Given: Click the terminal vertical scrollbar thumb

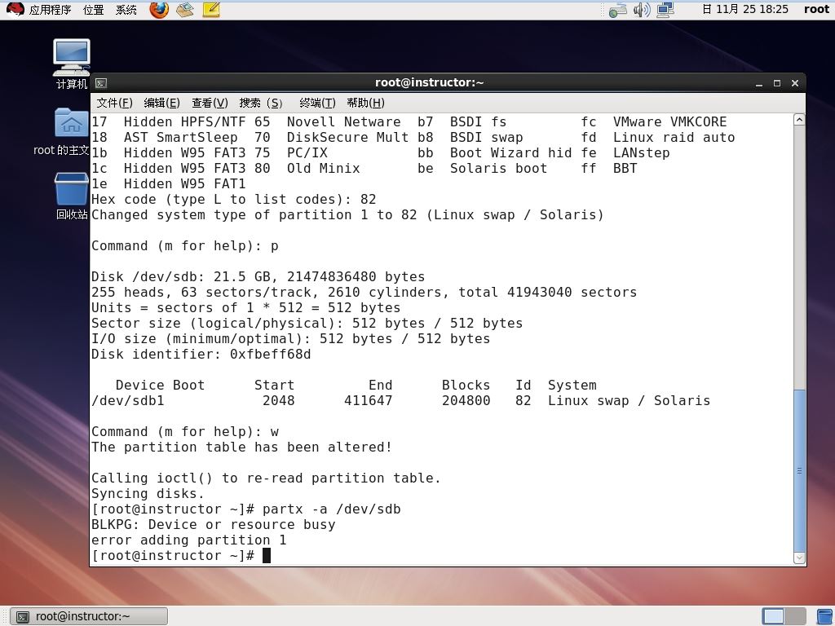Looking at the screenshot, I should coord(799,471).
